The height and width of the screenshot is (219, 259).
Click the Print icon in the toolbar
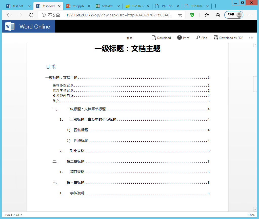pyautogui.click(x=183, y=38)
